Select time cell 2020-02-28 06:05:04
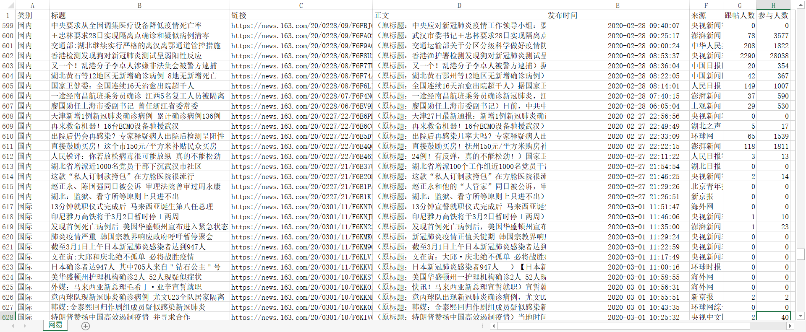Viewport: 806px width, 332px height. click(618, 106)
